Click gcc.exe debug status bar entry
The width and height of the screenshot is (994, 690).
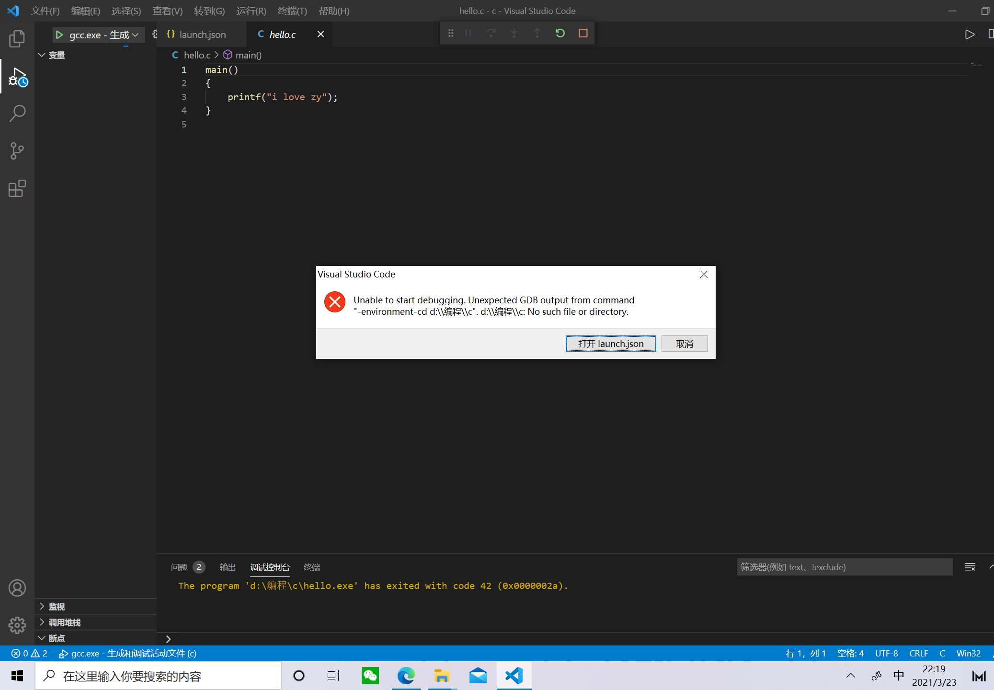pos(128,654)
